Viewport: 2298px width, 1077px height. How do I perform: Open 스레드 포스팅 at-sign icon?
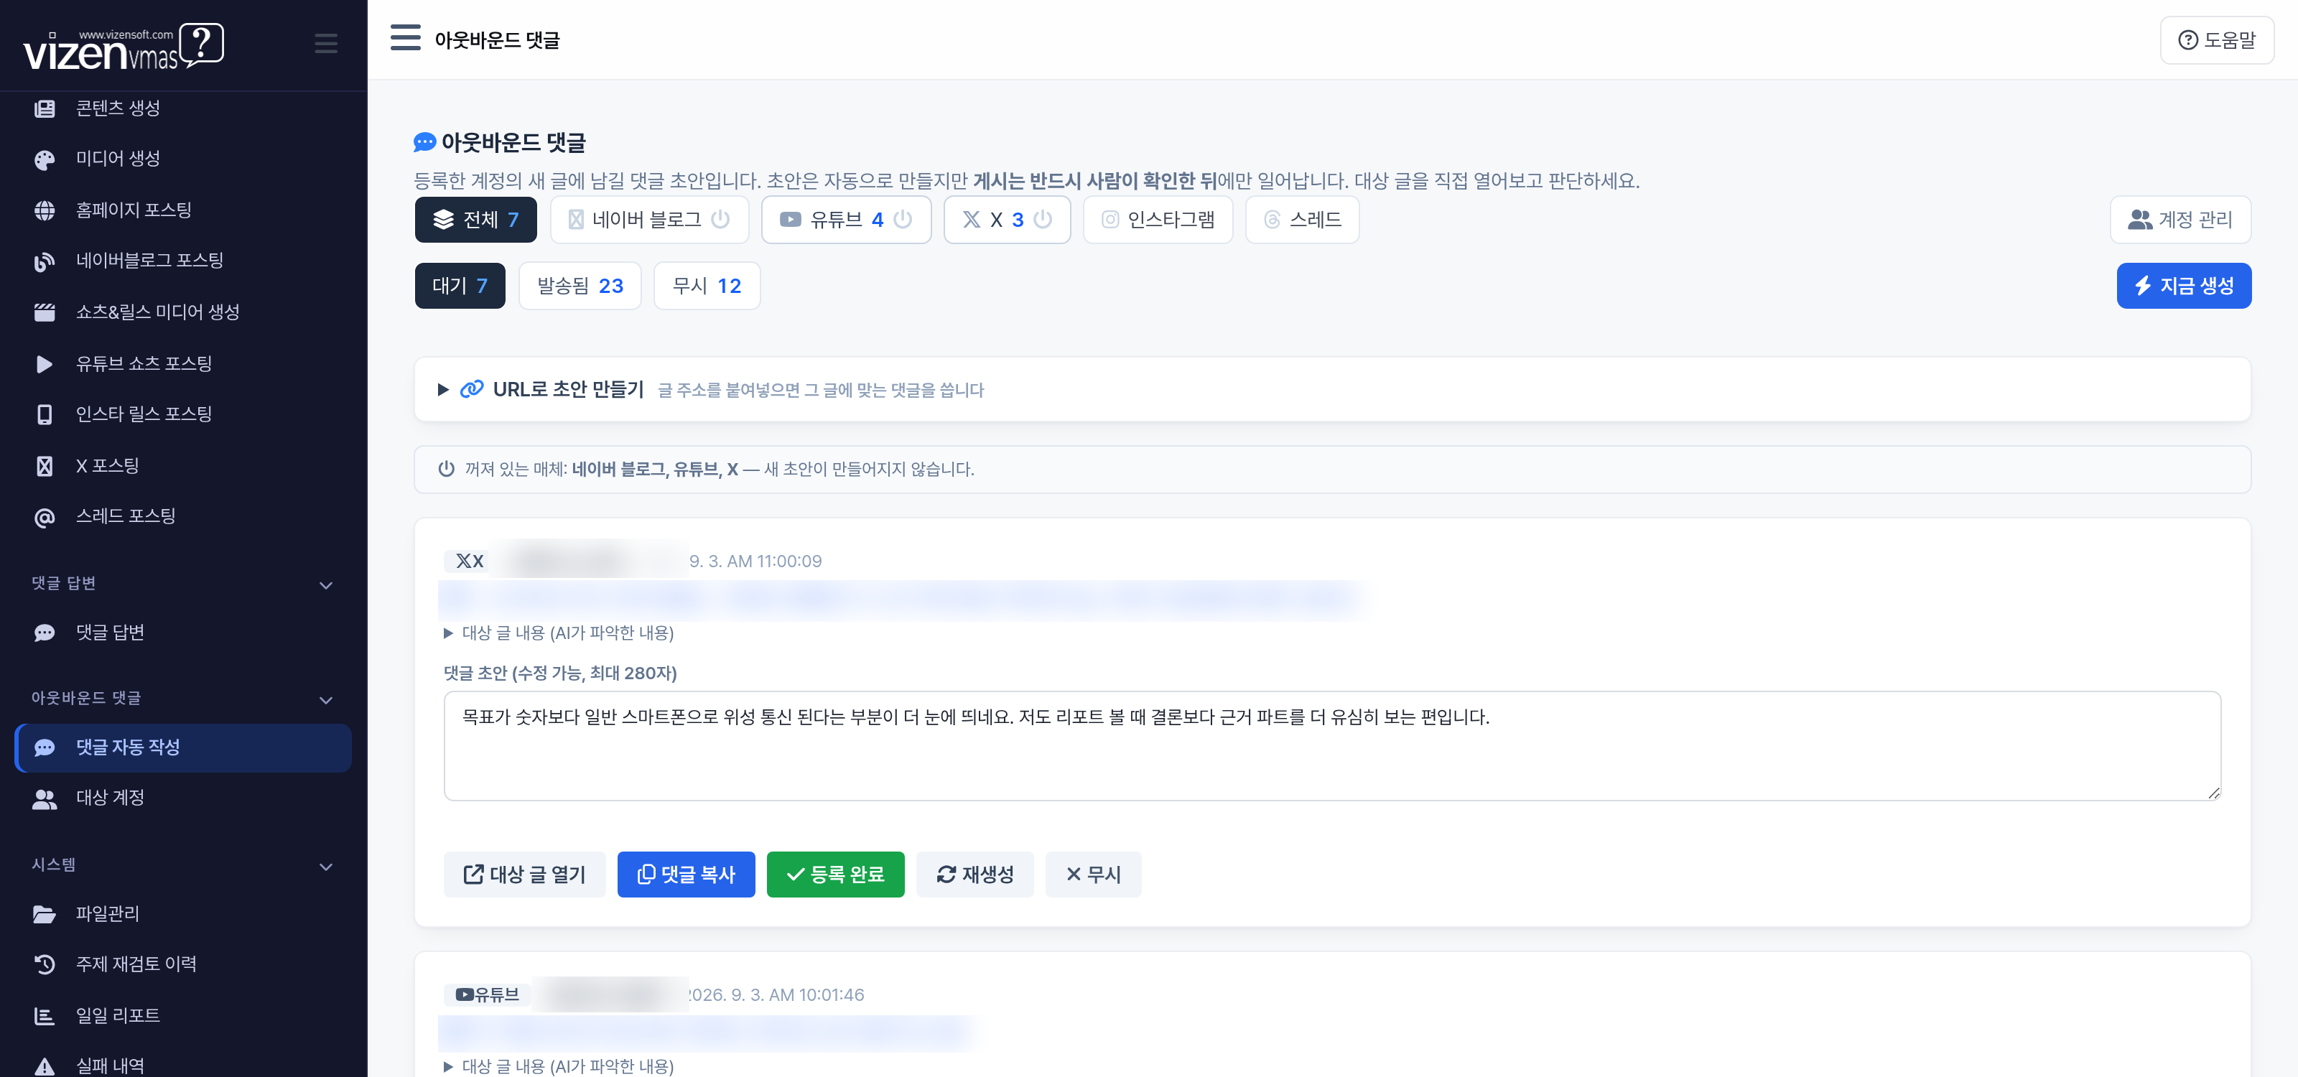click(x=44, y=517)
